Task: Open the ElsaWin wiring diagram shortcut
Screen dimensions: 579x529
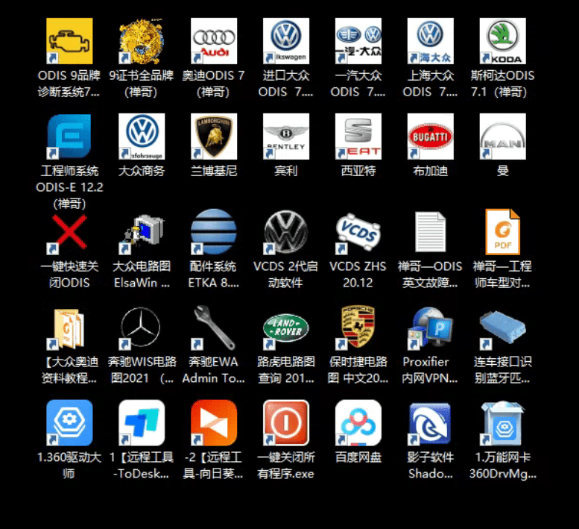Action: pyautogui.click(x=142, y=233)
